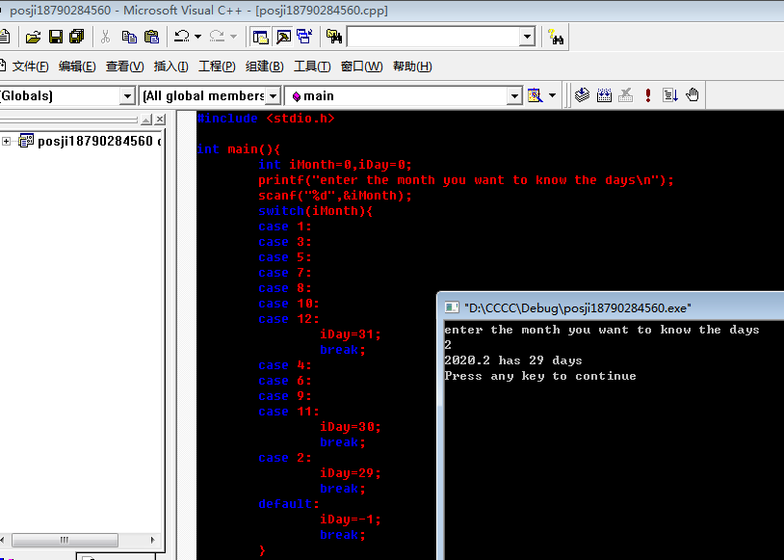Click the Search help binoculars icon
The image size is (784, 560).
[556, 37]
